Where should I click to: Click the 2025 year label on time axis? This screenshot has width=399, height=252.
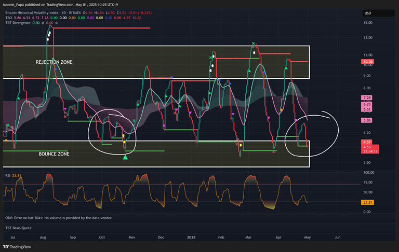click(191, 237)
